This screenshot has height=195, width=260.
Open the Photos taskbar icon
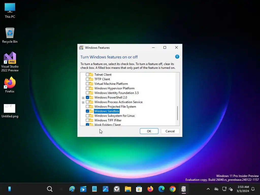click(106, 189)
